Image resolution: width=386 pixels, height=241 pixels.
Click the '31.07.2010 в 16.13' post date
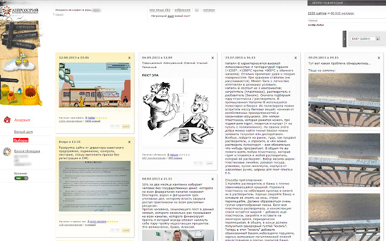click(240, 58)
